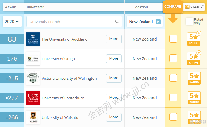Tick compare checkbox for Victoria University of Wellington
This screenshot has width=207, height=129.
tap(173, 78)
